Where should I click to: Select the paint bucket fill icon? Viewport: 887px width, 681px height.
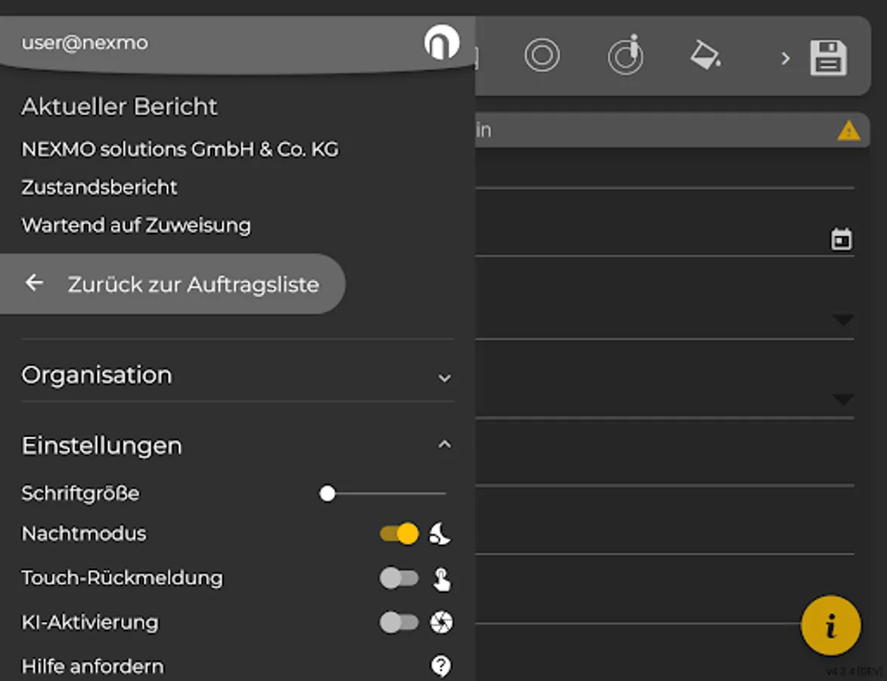[705, 55]
